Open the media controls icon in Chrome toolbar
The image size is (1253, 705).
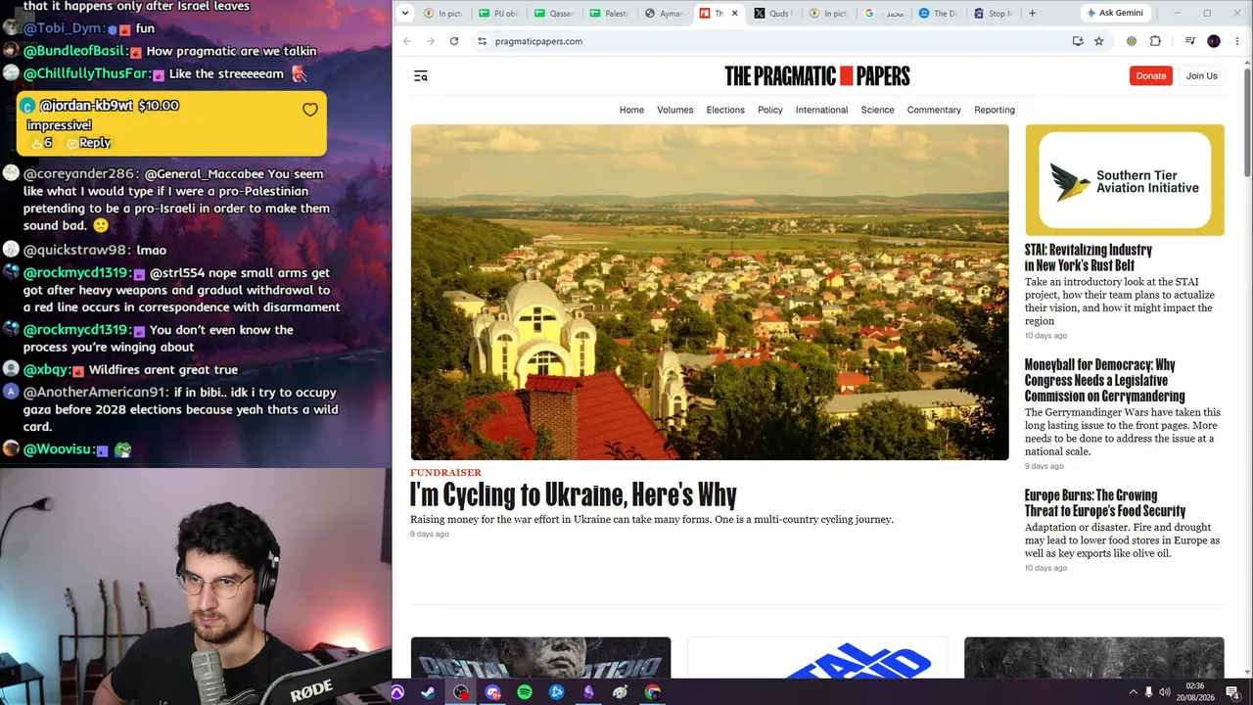click(x=1190, y=41)
